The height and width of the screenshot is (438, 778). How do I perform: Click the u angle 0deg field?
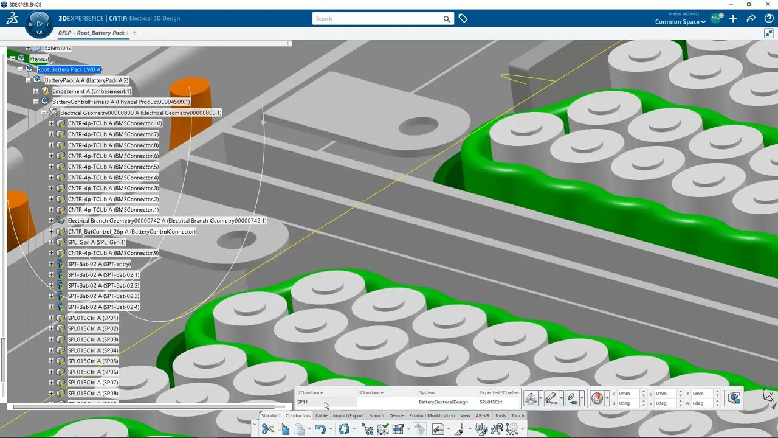click(x=628, y=403)
